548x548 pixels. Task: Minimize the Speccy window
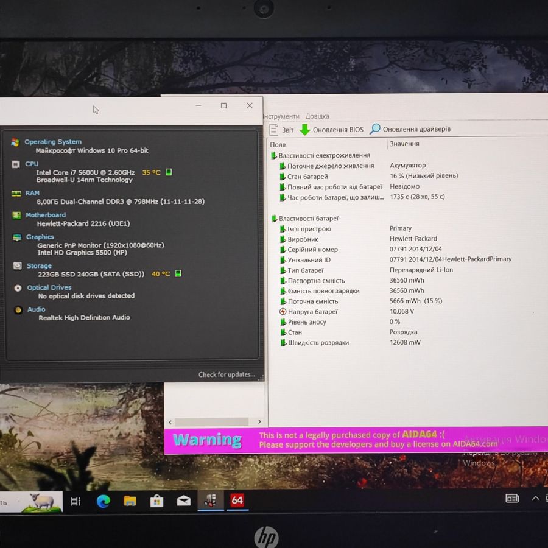(x=198, y=105)
